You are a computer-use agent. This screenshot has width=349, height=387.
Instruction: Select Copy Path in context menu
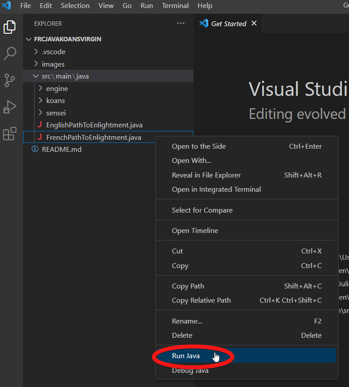(x=247, y=286)
